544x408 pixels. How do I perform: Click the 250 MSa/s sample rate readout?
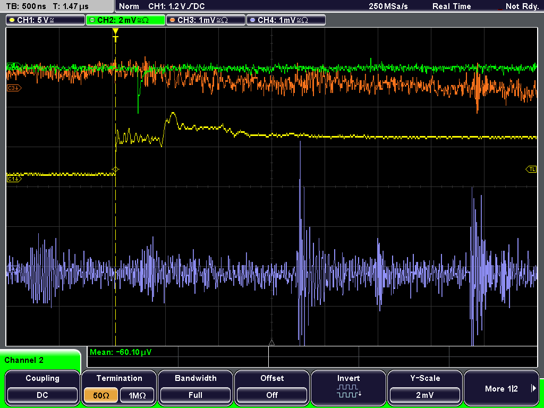coord(388,6)
